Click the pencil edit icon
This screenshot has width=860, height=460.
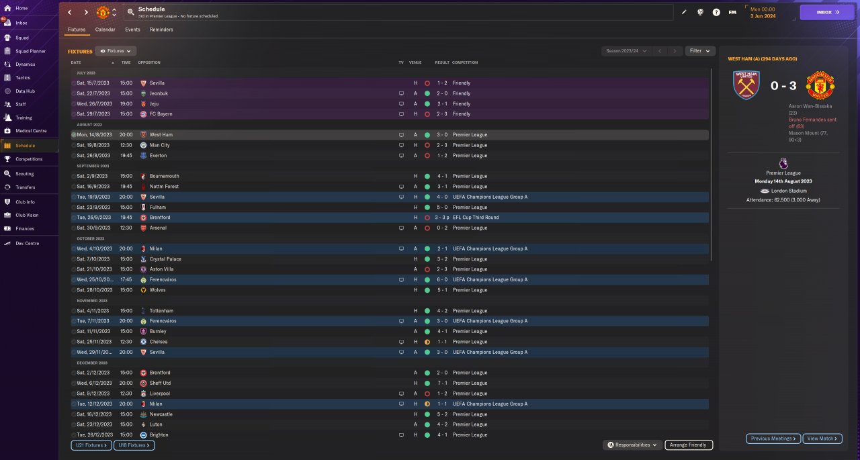click(684, 12)
